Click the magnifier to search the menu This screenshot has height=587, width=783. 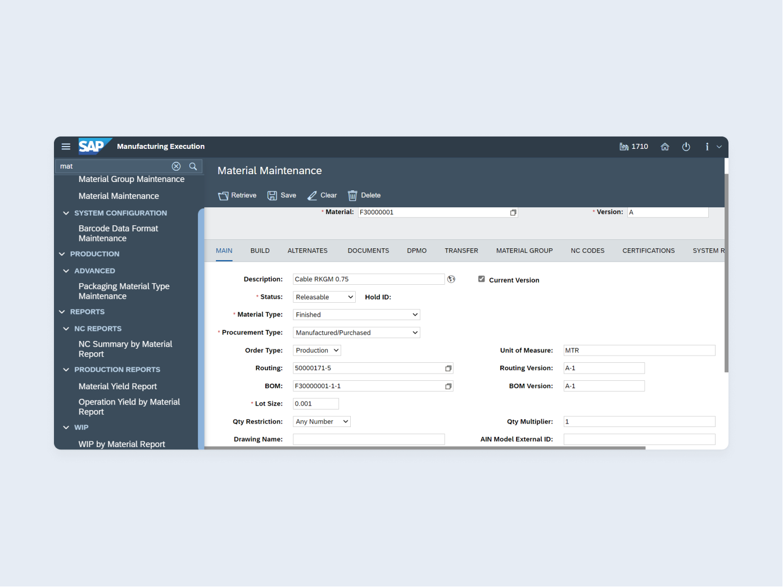[193, 166]
